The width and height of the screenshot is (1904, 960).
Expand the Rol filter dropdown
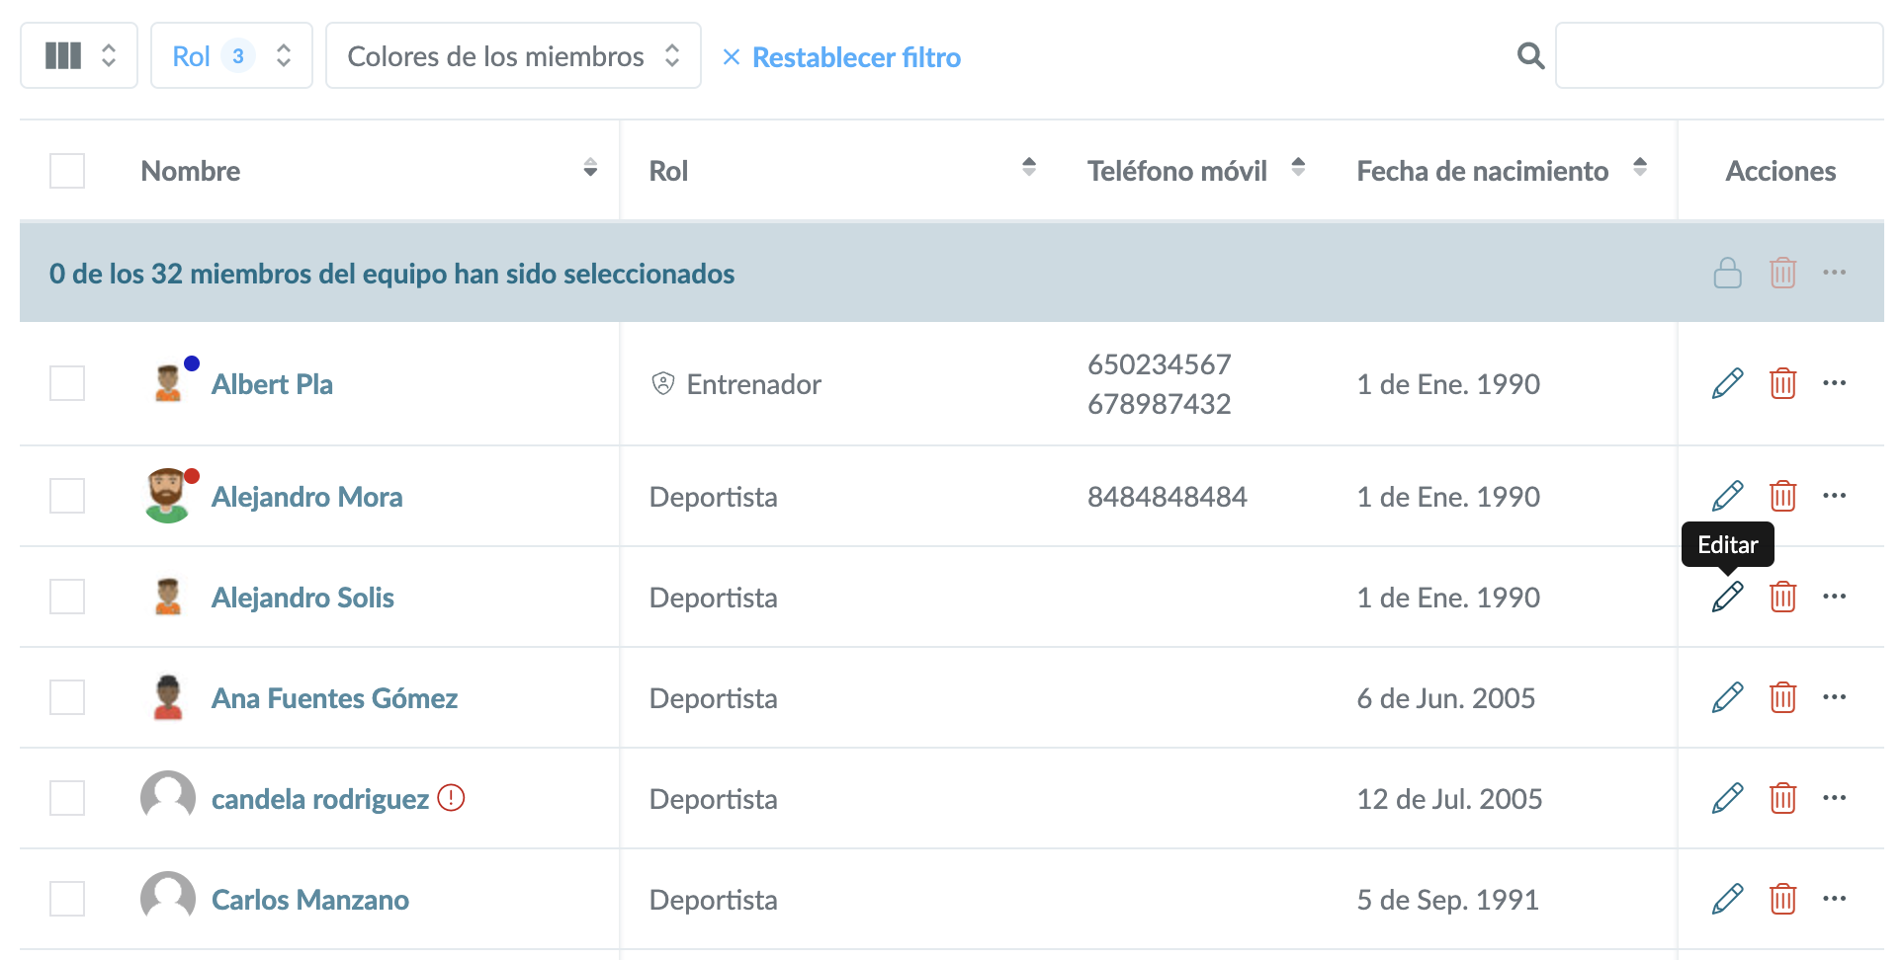(231, 56)
